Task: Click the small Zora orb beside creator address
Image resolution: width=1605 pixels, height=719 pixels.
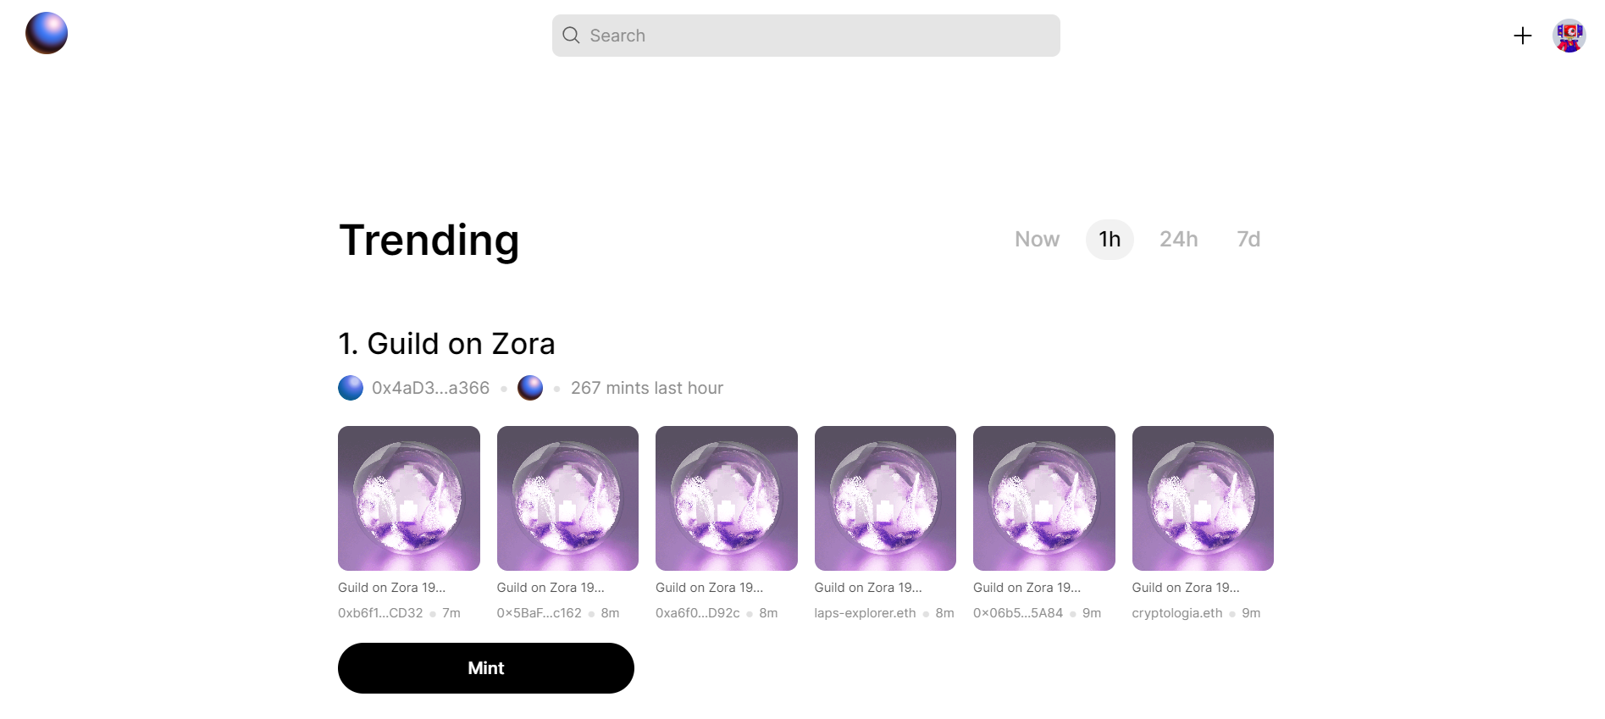Action: click(530, 388)
